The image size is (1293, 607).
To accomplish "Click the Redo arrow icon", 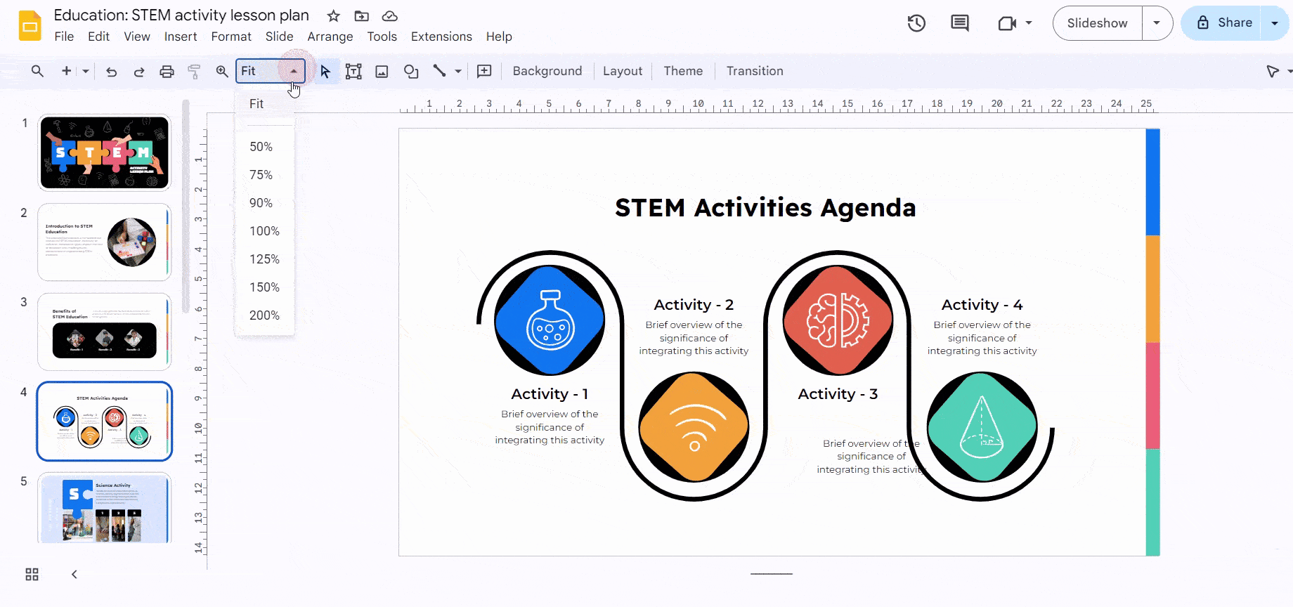I will click(x=139, y=72).
